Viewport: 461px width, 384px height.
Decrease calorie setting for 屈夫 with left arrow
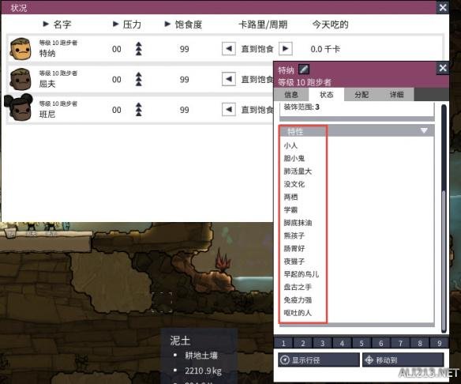[x=229, y=80]
